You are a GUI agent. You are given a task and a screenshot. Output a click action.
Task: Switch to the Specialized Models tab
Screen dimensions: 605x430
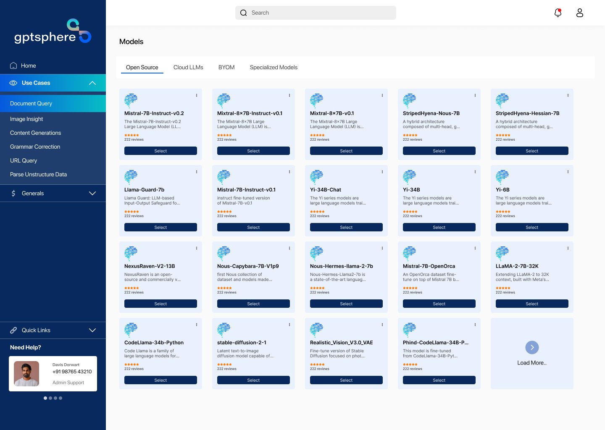(274, 67)
